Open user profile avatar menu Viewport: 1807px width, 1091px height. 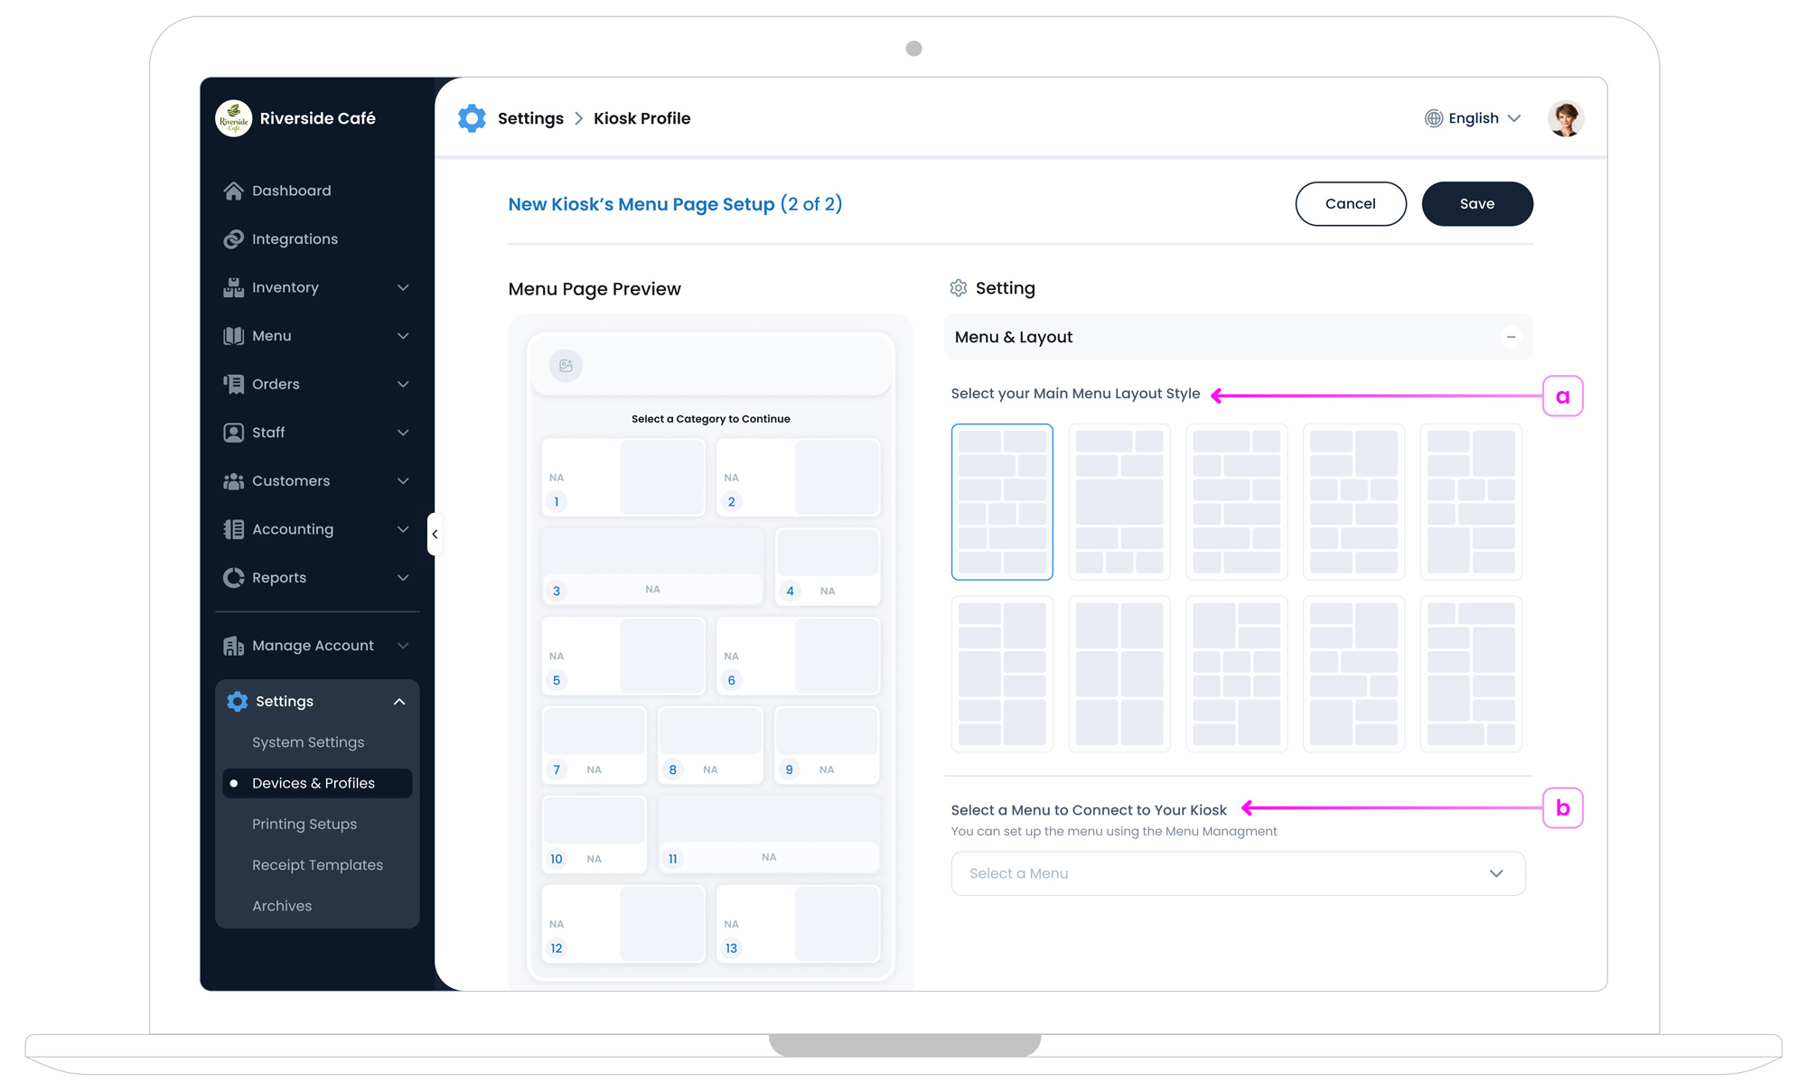pos(1565,118)
